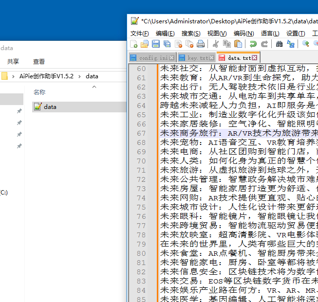Screen dimensions: 318x302
Task: Open the 文件(F) menu
Action: point(140,34)
